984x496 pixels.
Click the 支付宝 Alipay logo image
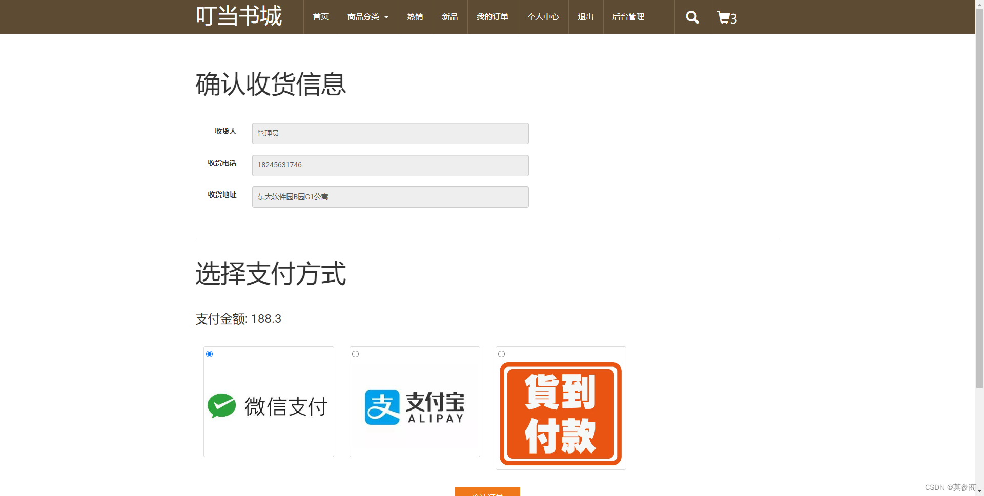pyautogui.click(x=415, y=406)
